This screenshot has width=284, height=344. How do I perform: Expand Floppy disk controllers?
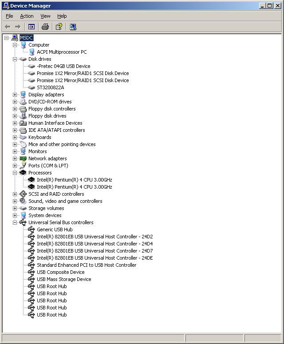pos(15,109)
